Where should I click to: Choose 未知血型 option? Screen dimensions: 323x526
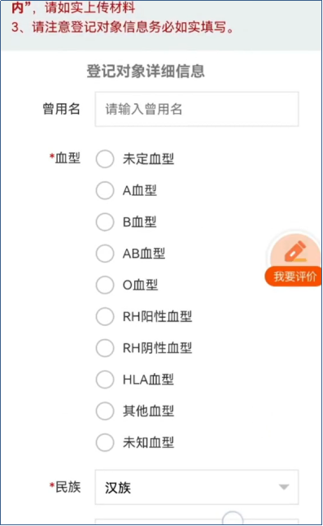click(x=105, y=443)
